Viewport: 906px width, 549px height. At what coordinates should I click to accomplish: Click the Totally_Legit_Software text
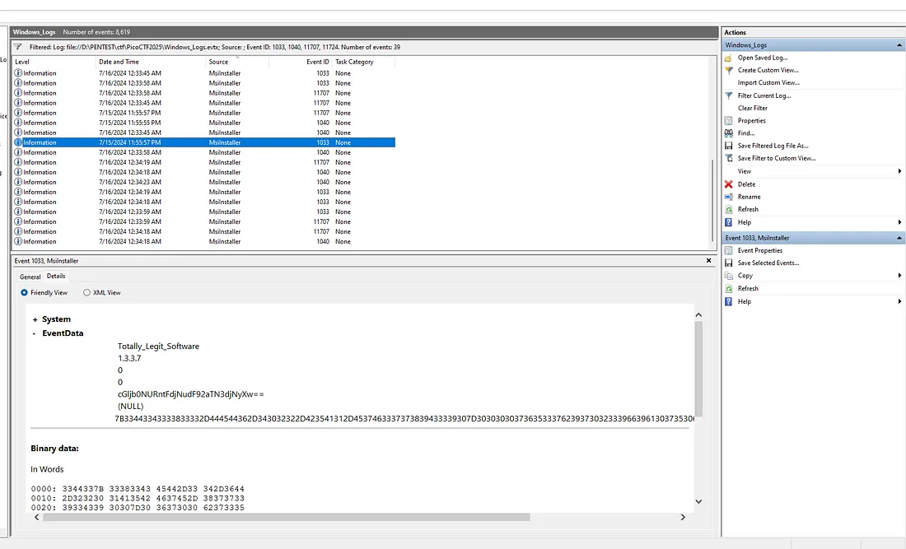(x=158, y=347)
